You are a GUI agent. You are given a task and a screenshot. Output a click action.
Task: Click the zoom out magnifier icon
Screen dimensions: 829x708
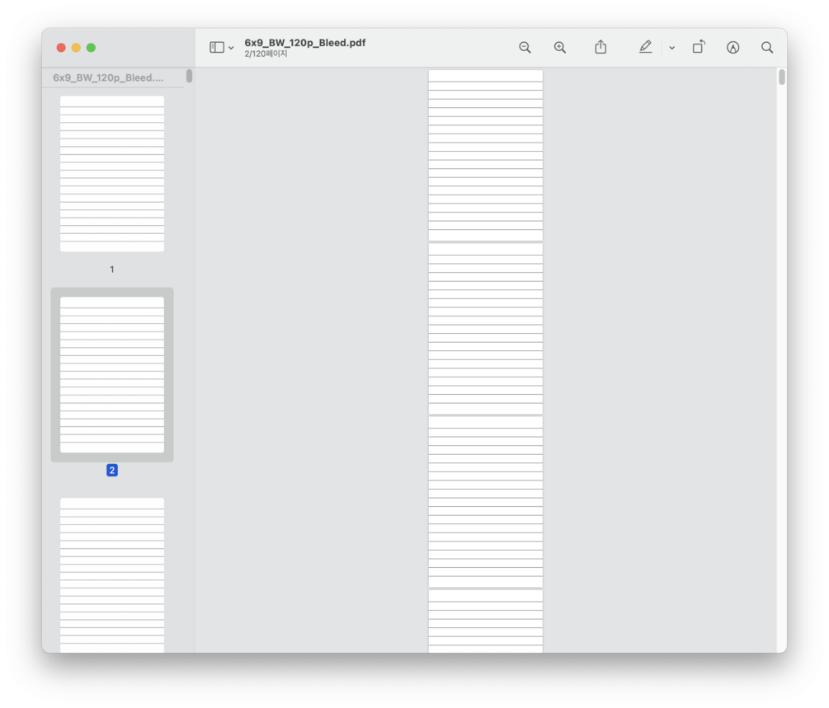click(525, 48)
